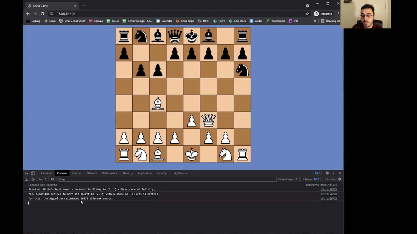
Task: Select the black knight at board's right edge
Action: (x=242, y=70)
